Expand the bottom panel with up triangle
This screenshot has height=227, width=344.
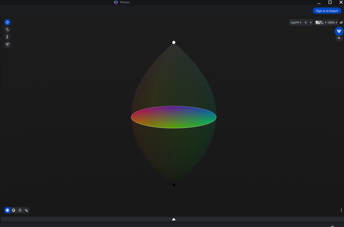(174, 219)
